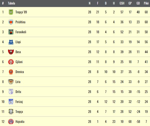Click the N matches column header
The height and width of the screenshot is (126, 150).
[89, 3]
